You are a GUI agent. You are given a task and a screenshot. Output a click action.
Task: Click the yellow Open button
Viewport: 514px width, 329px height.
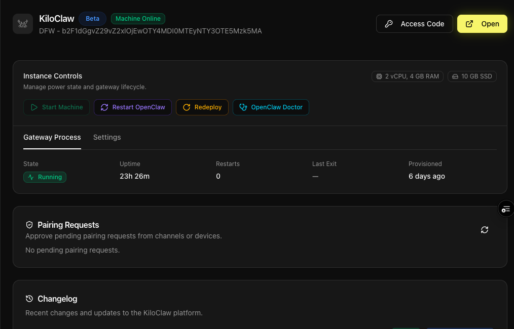tap(482, 23)
